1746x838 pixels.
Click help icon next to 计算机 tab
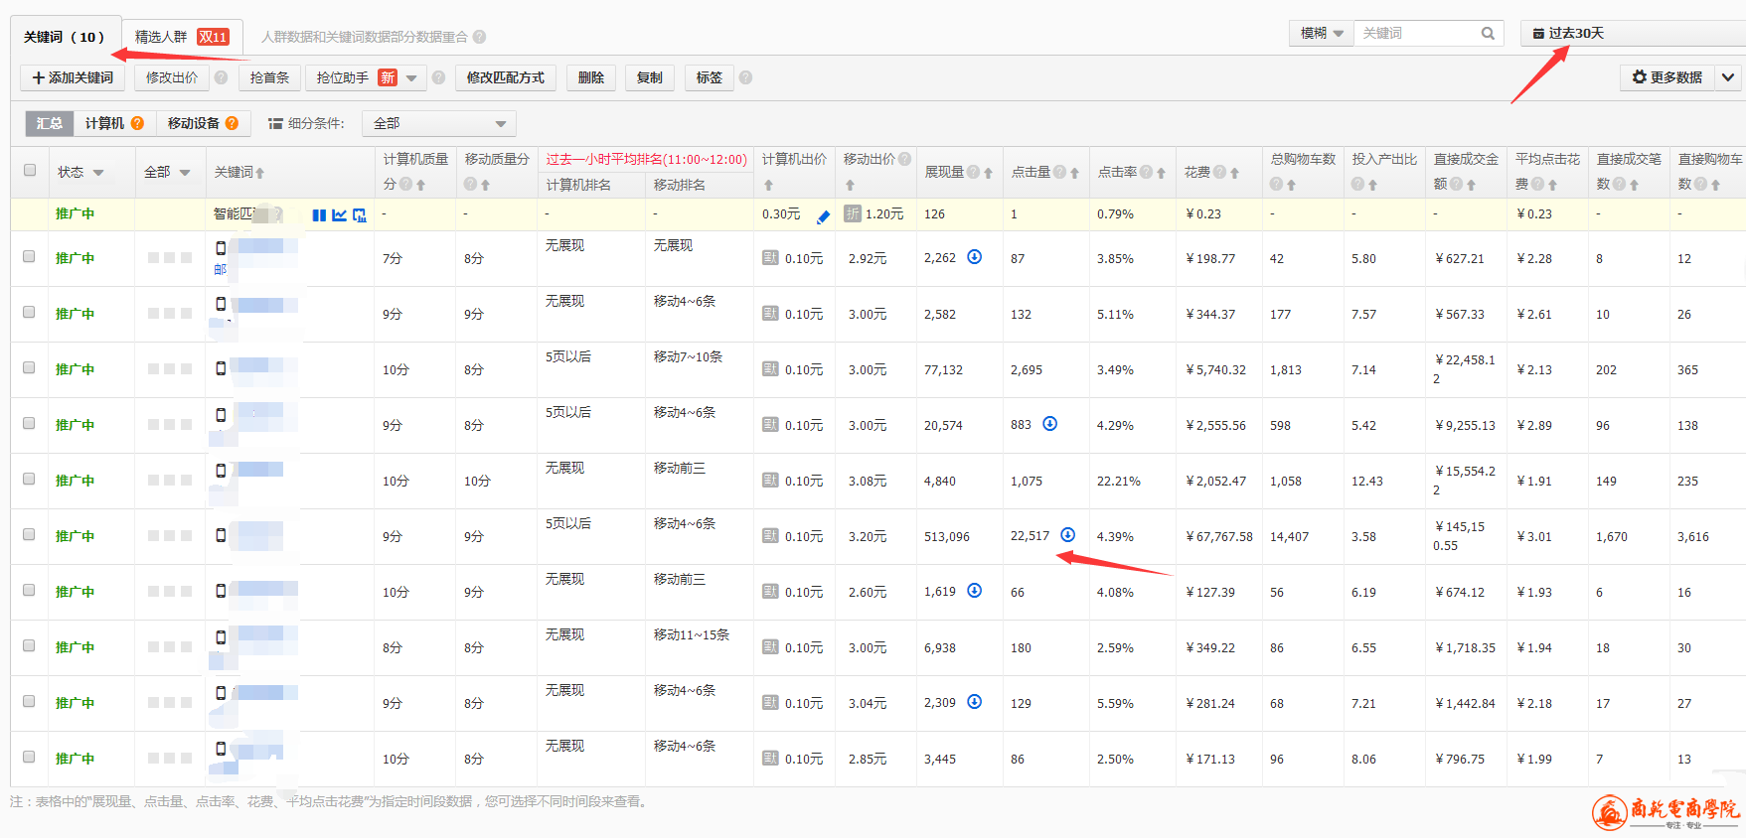138,123
